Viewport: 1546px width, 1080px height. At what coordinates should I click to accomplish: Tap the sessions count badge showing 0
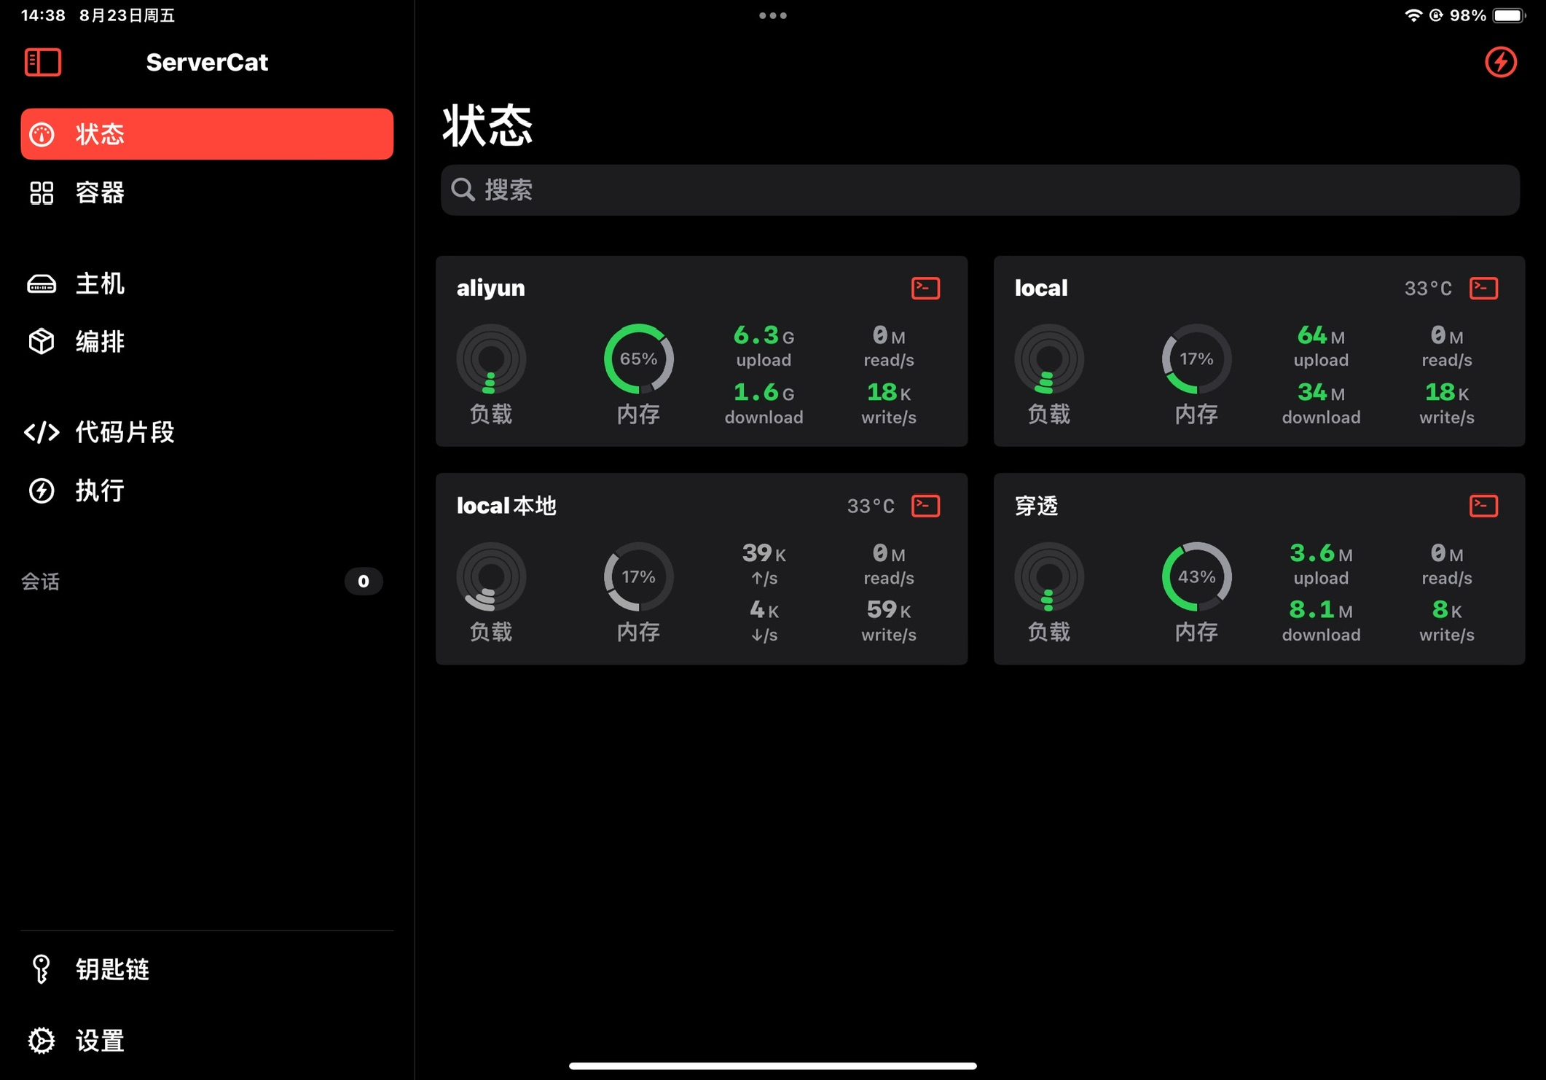[x=363, y=582]
